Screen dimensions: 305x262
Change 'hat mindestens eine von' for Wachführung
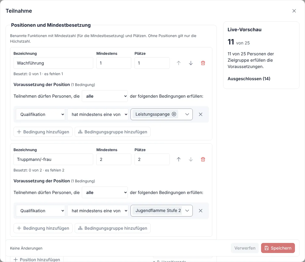(98, 114)
